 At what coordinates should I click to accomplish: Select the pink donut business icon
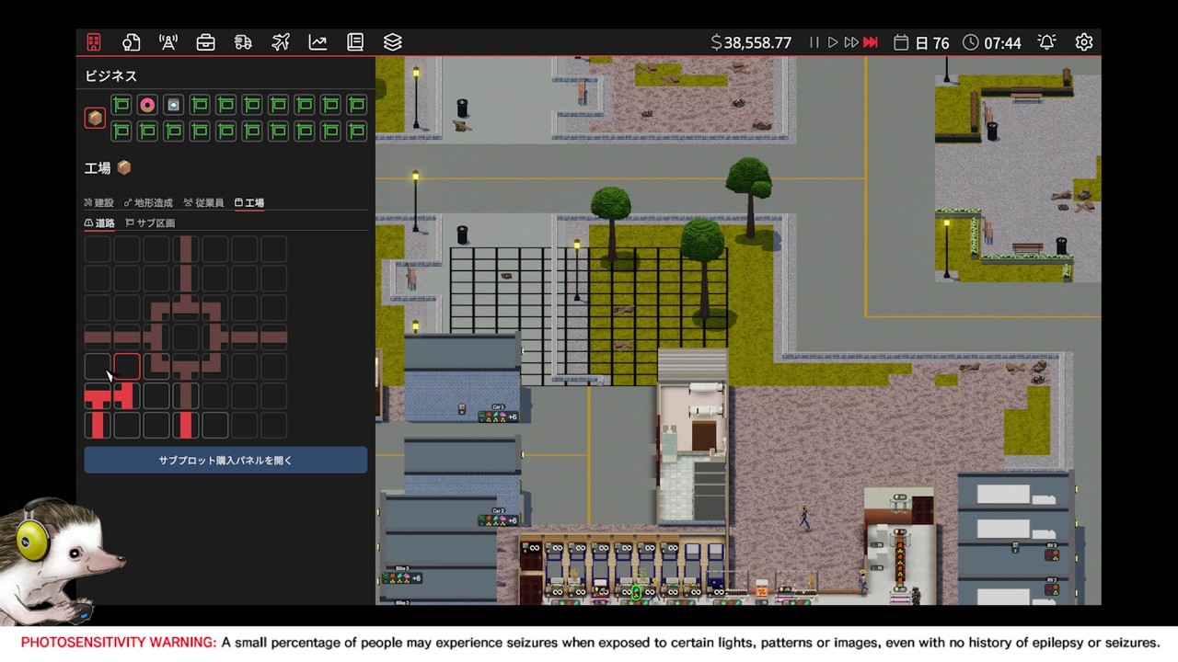(x=147, y=105)
